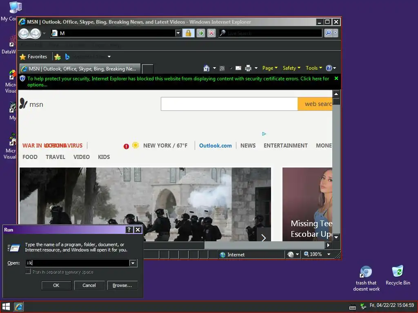This screenshot has width=418, height=313.
Task: Open the TRAVEL link
Action: point(56,157)
